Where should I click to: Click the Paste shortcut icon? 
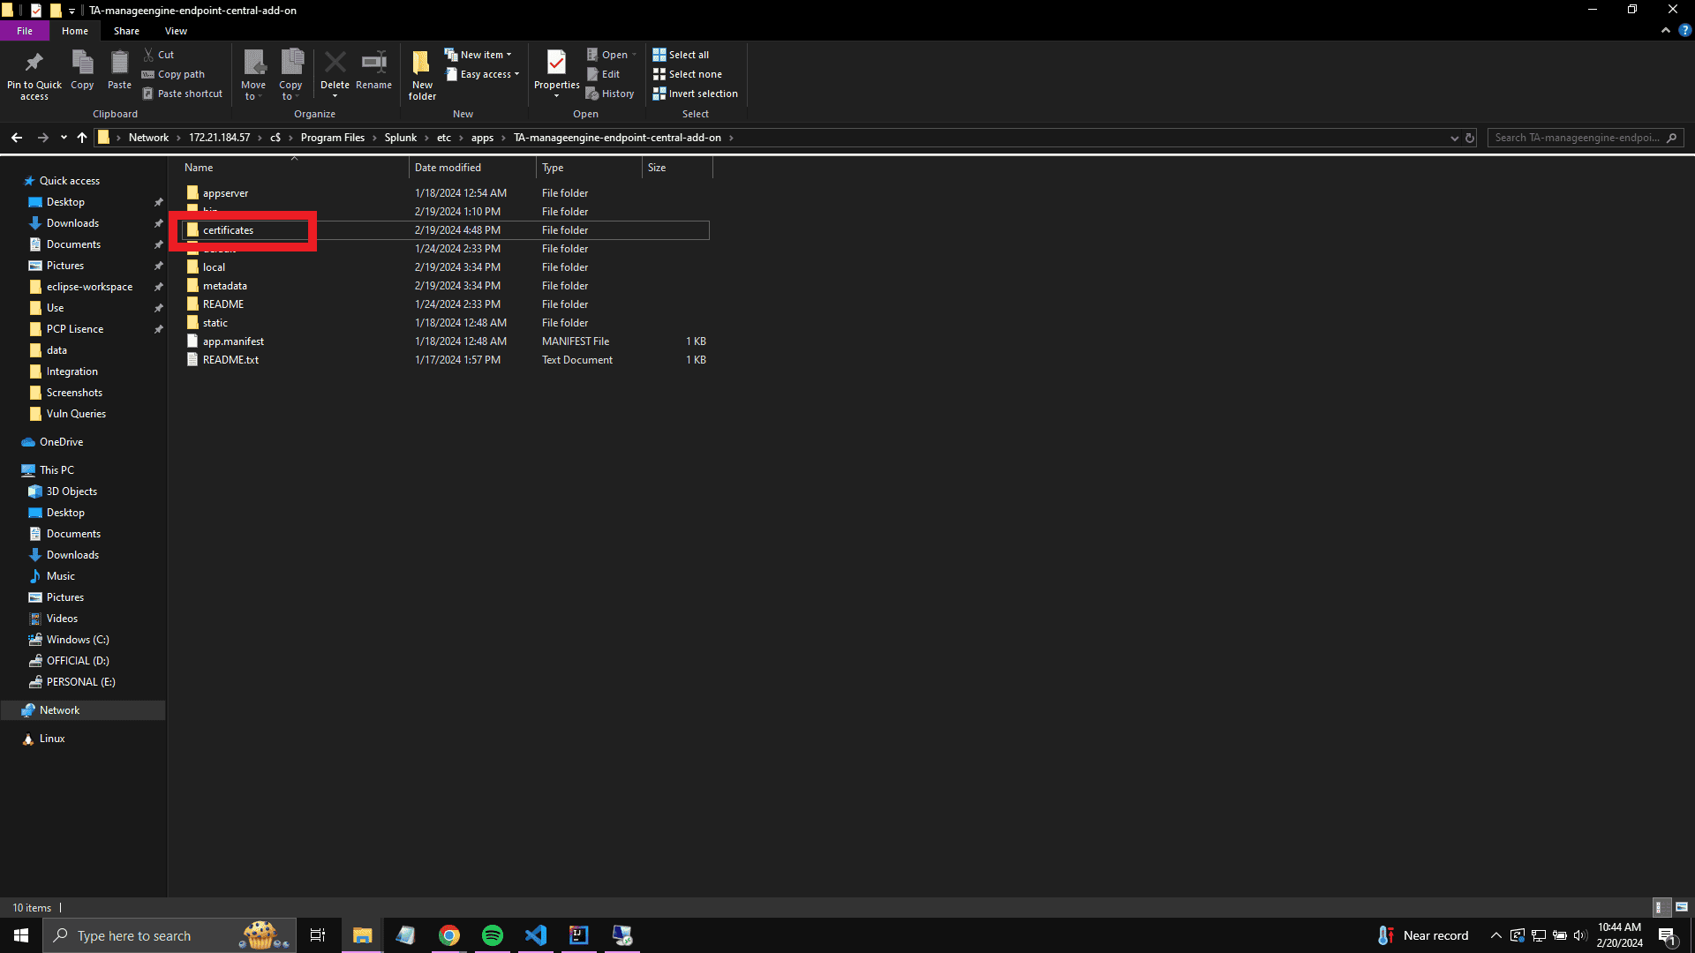point(183,94)
